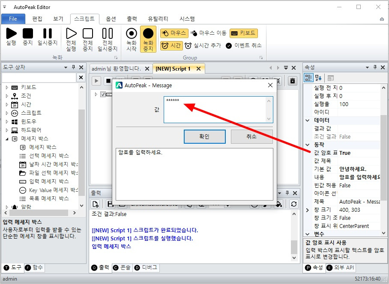389x284 pixels.
Task: Stop the script with 중지 icon
Action: 28,37
